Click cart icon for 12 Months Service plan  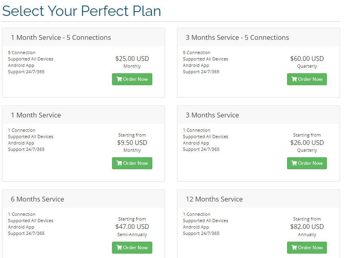(294, 248)
